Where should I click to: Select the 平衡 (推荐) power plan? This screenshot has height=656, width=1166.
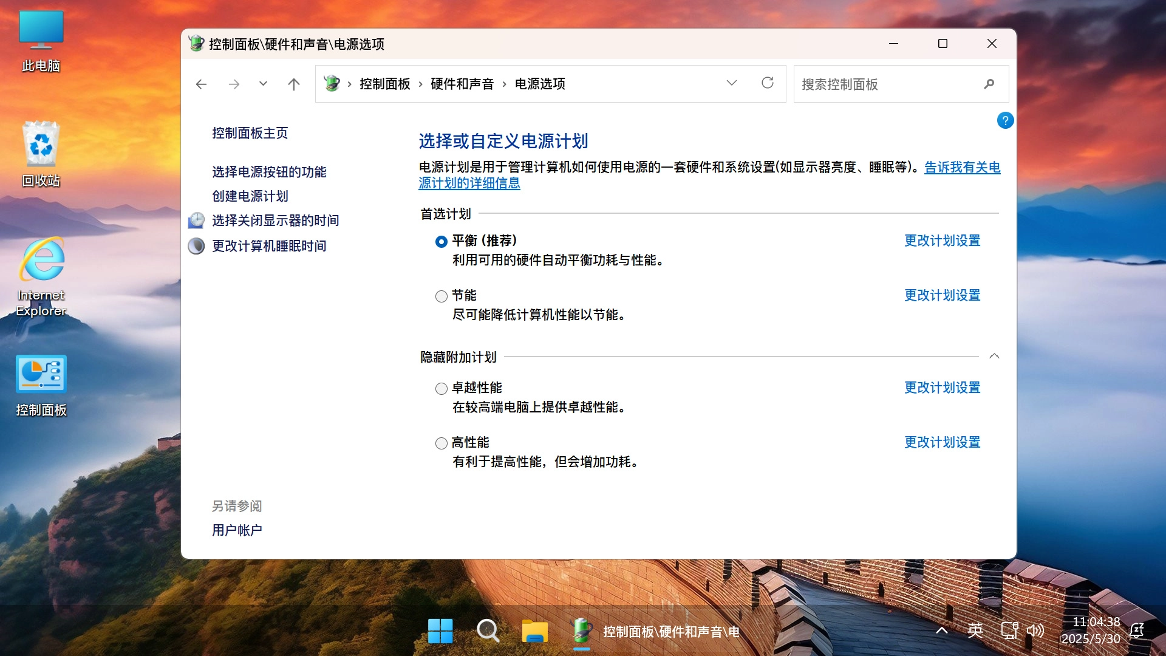click(x=442, y=241)
